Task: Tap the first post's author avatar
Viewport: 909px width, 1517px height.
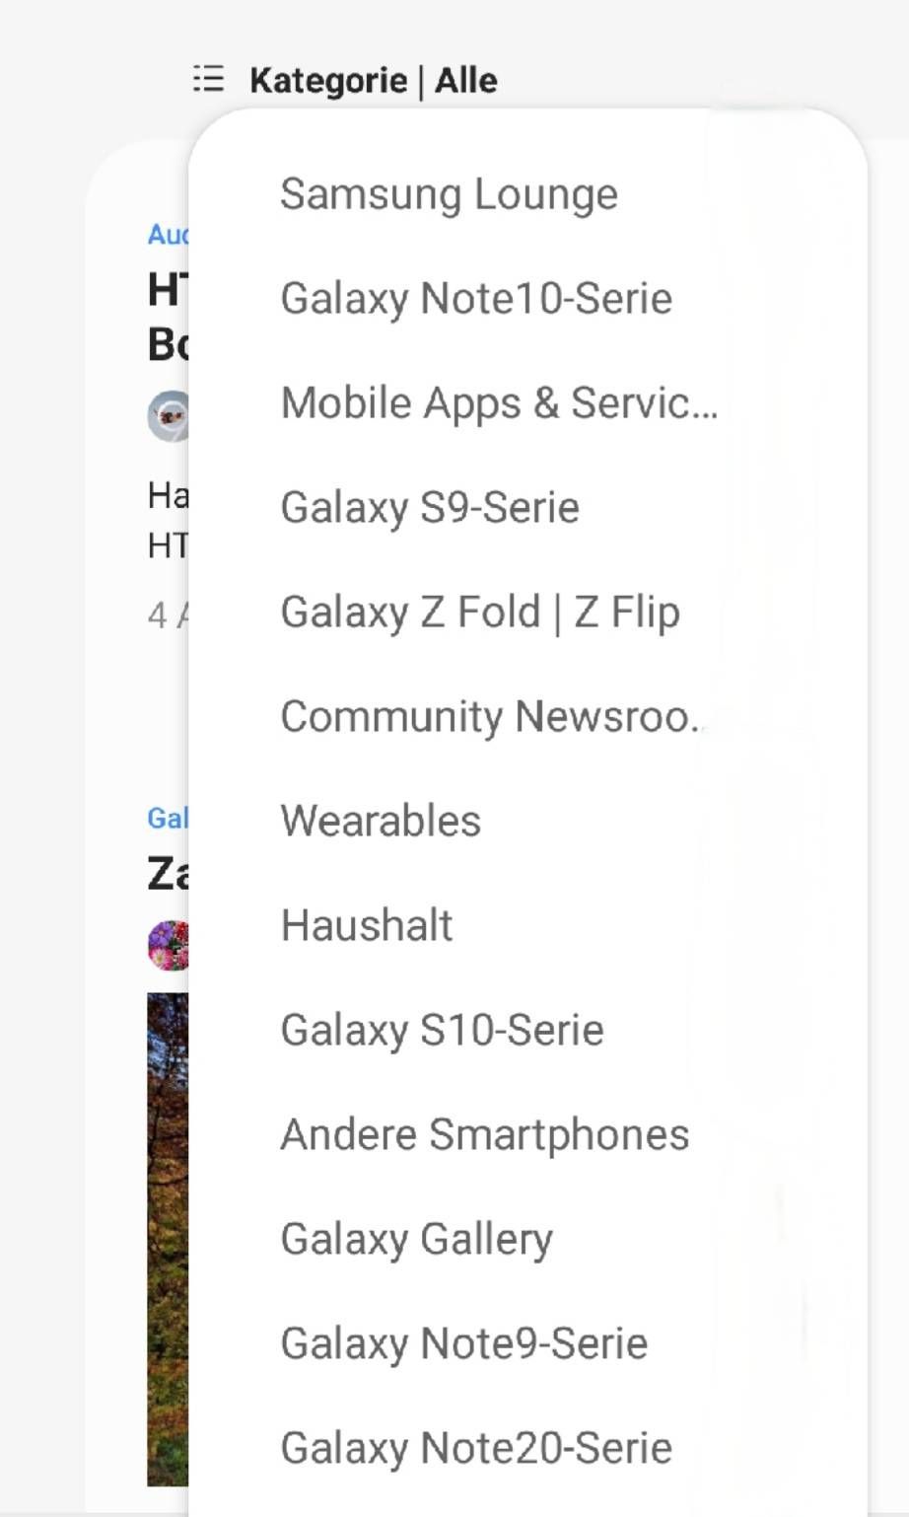Action: coord(168,416)
